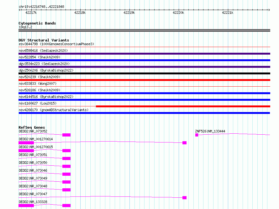Select transcript label ZNF526|NM_133444

click(210, 131)
